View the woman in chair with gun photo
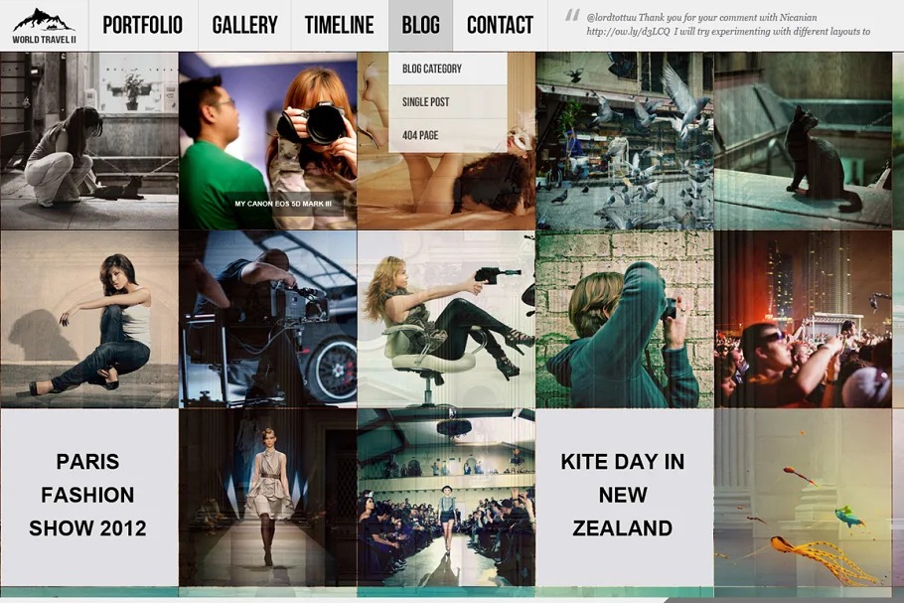904x603 pixels. tap(446, 319)
